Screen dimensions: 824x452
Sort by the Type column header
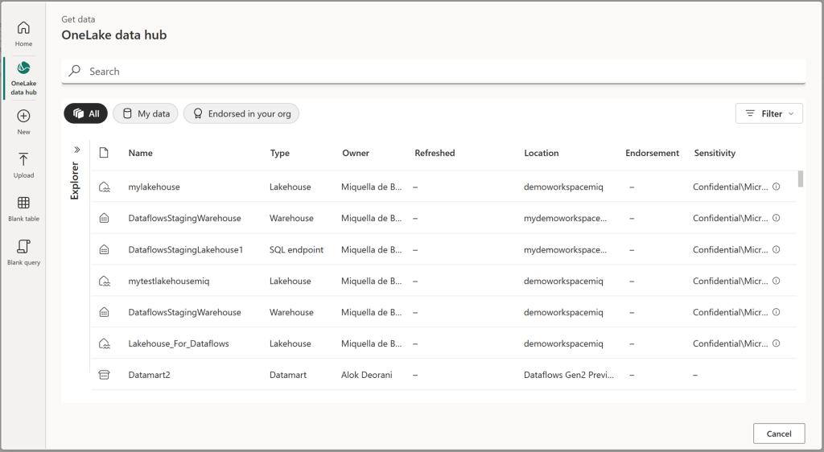coord(279,153)
